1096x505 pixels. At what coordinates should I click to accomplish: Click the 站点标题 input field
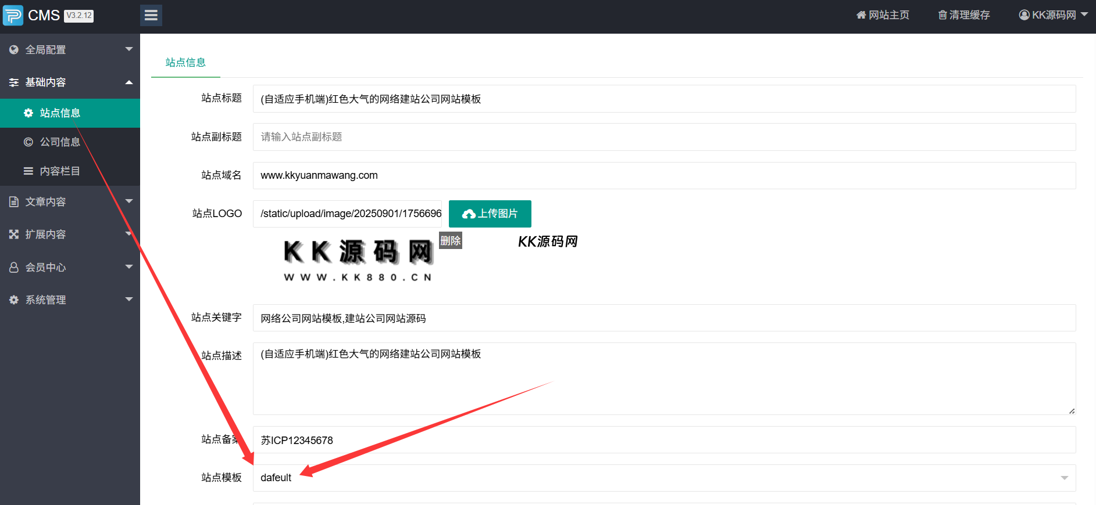coord(664,99)
